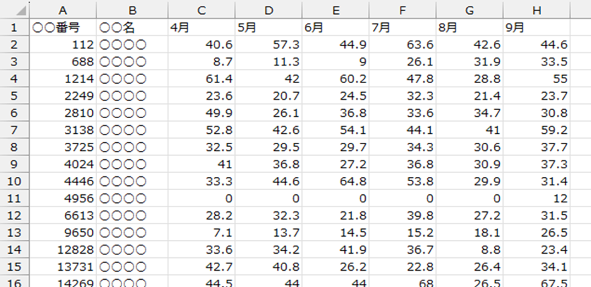The width and height of the screenshot is (591, 287).
Task: Select row 15 header
Action: [15, 266]
